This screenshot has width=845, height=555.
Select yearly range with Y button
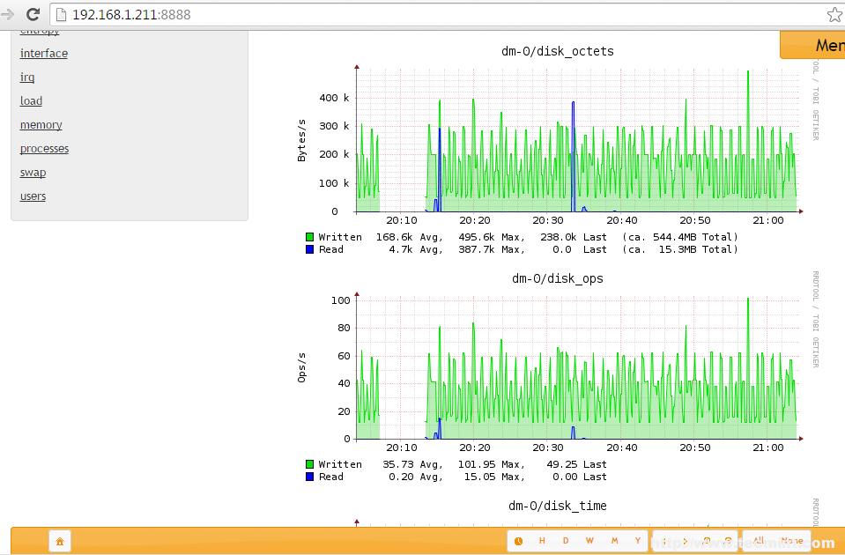tap(637, 541)
